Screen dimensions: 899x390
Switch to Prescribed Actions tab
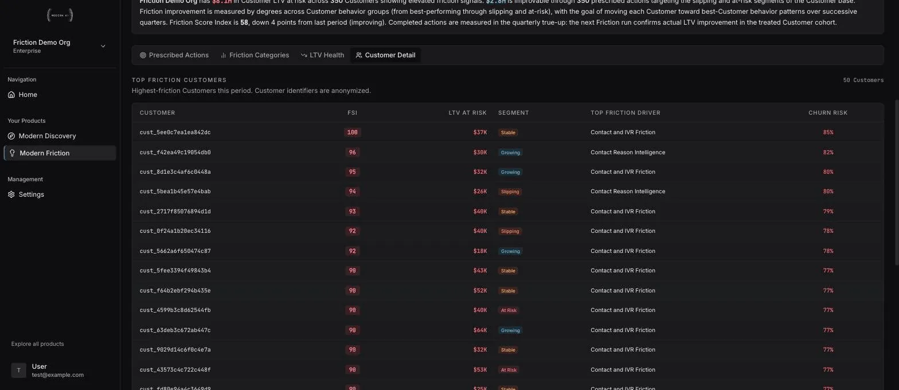click(174, 55)
